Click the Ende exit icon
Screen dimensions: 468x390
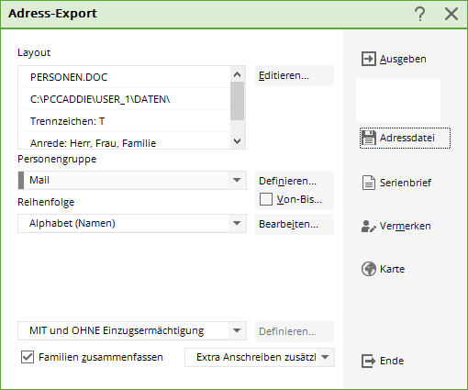pos(368,361)
